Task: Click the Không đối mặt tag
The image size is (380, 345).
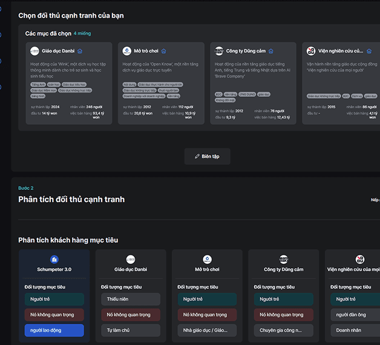Action: point(225,100)
